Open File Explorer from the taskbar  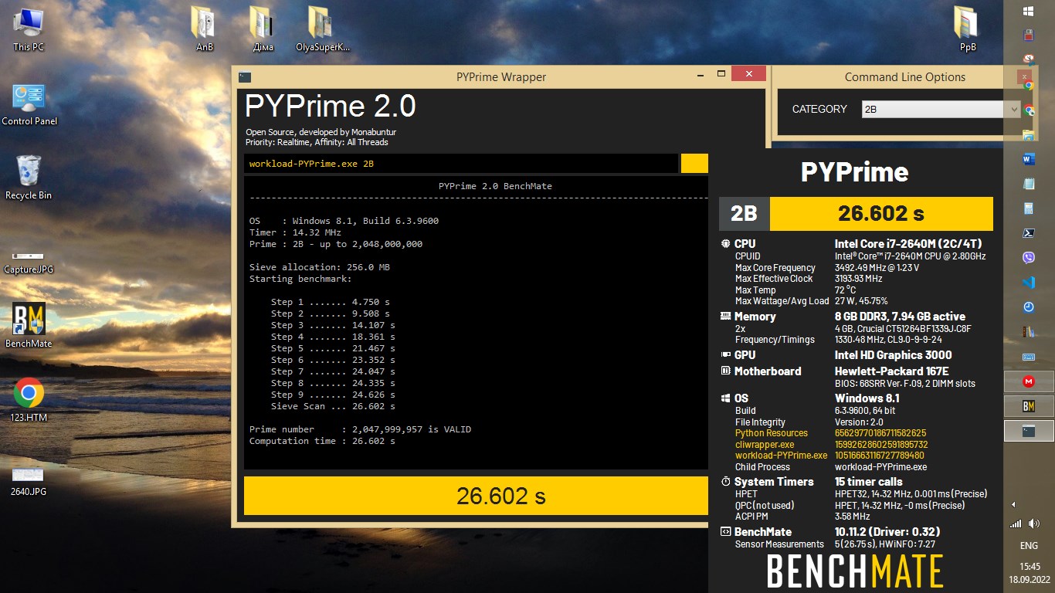[1029, 135]
